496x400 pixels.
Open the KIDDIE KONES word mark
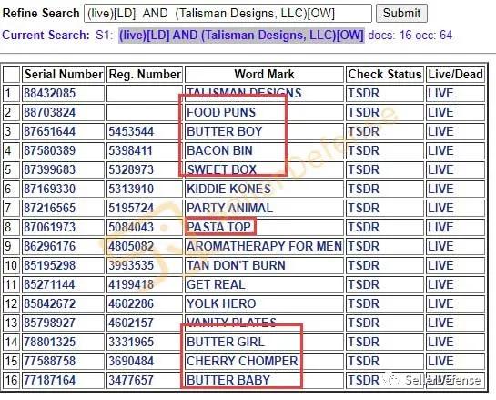point(228,190)
